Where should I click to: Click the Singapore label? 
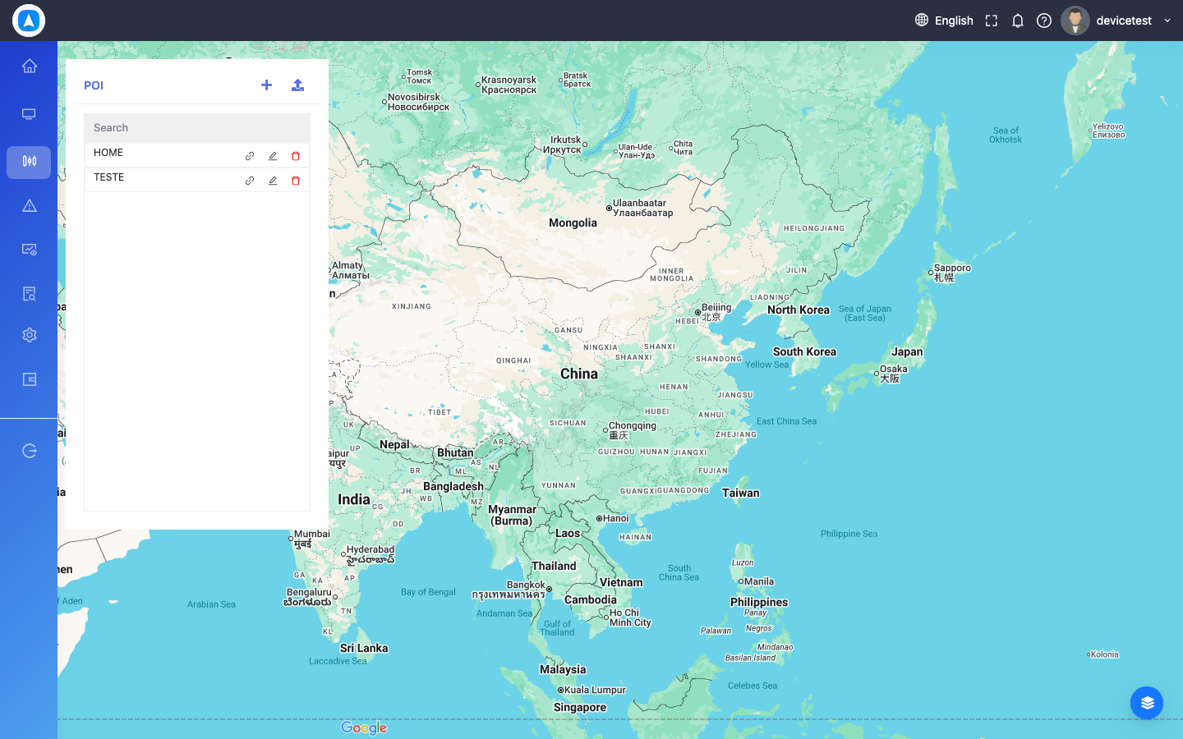[580, 707]
